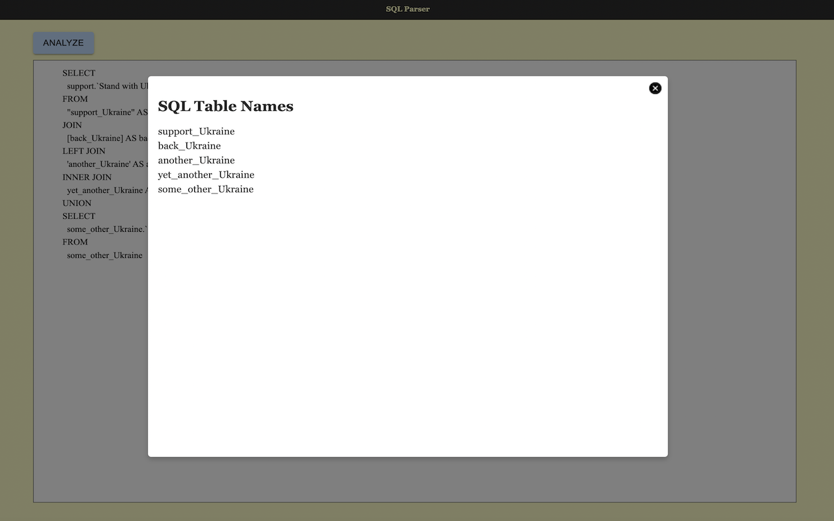The height and width of the screenshot is (521, 834).
Task: Click the standalone JOIN keyword line
Action: pos(72,125)
